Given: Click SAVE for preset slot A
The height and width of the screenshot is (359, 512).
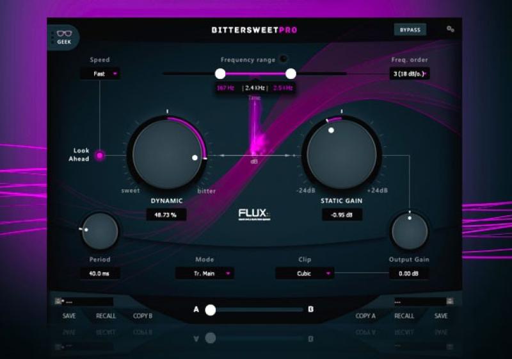Looking at the screenshot, I should pos(69,316).
